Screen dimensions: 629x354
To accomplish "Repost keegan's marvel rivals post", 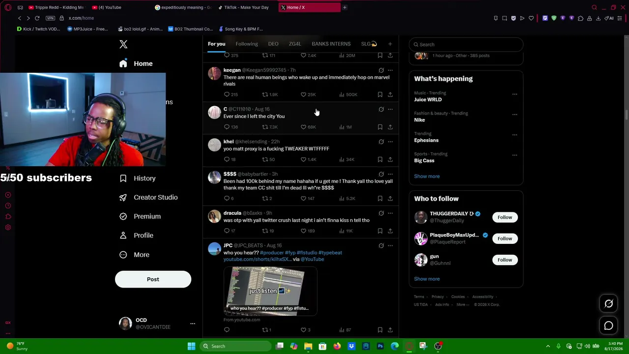I will click(265, 94).
